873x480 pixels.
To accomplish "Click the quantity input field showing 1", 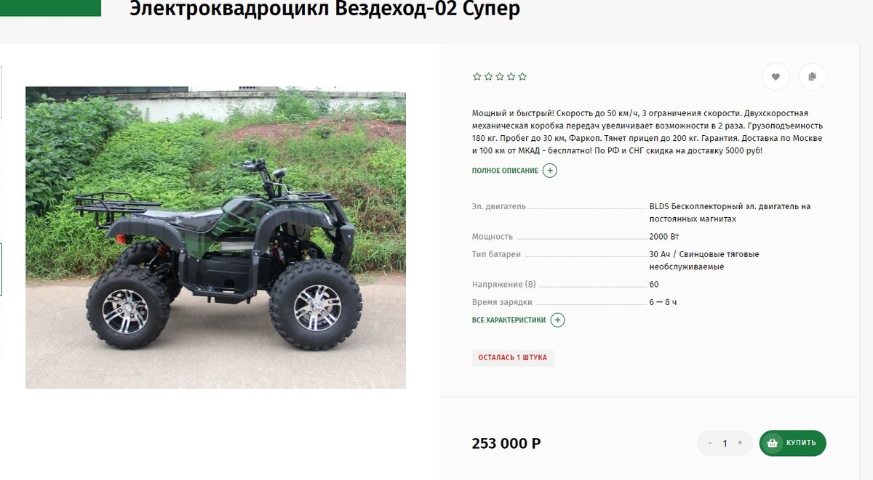I will coord(725,443).
